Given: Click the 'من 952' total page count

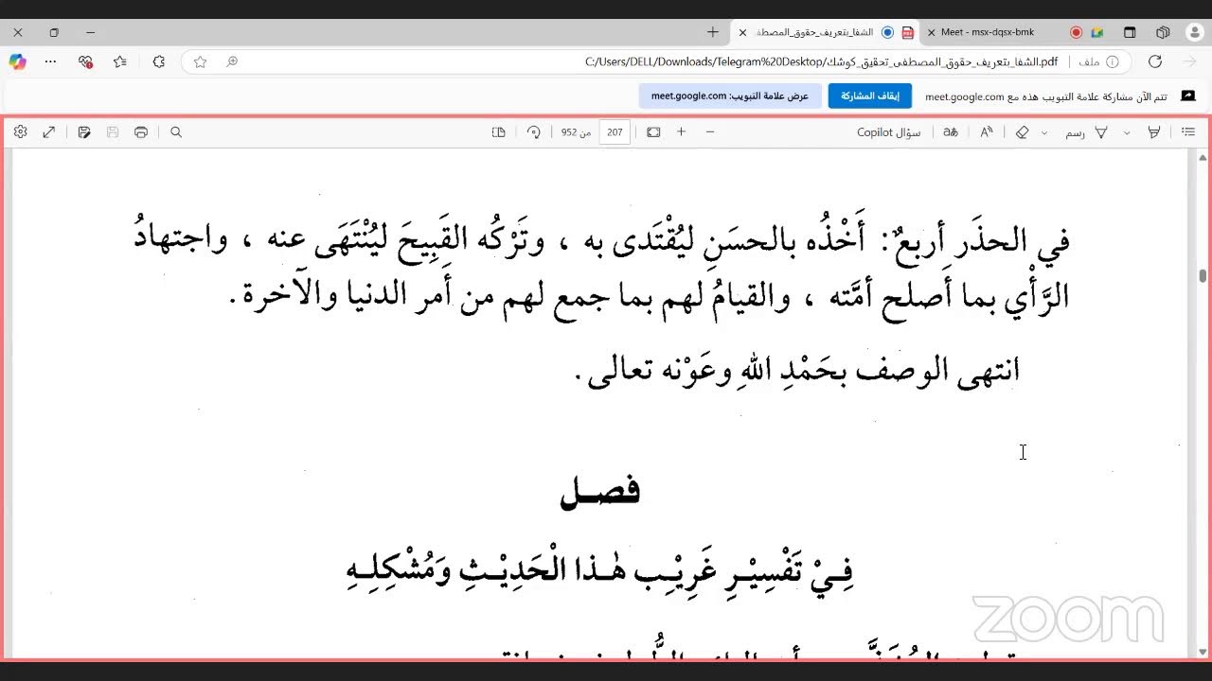Looking at the screenshot, I should (576, 132).
